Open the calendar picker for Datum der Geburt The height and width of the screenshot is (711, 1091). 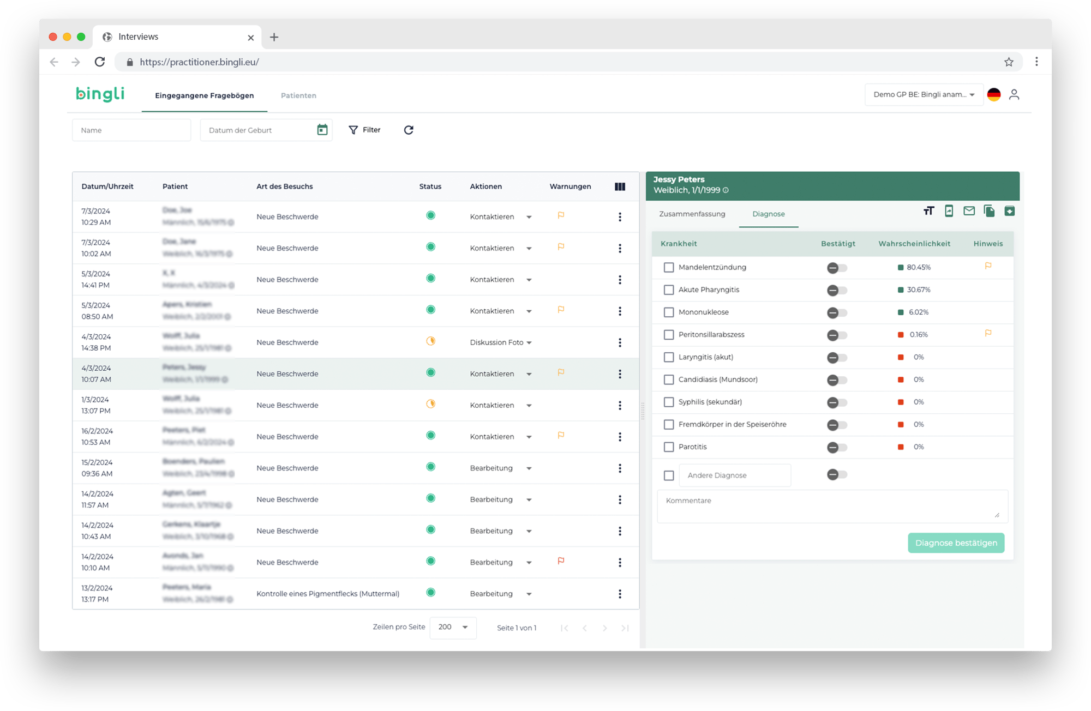[322, 130]
